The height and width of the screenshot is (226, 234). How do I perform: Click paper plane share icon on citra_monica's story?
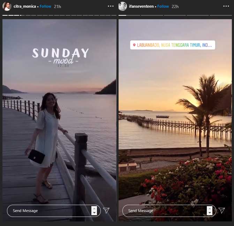pyautogui.click(x=106, y=210)
